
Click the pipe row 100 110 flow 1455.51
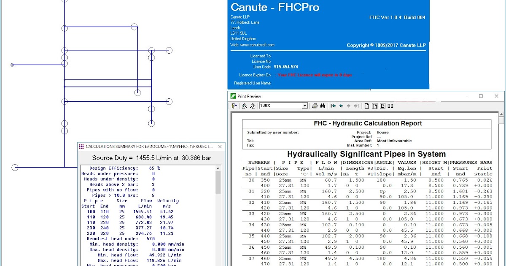(x=130, y=212)
